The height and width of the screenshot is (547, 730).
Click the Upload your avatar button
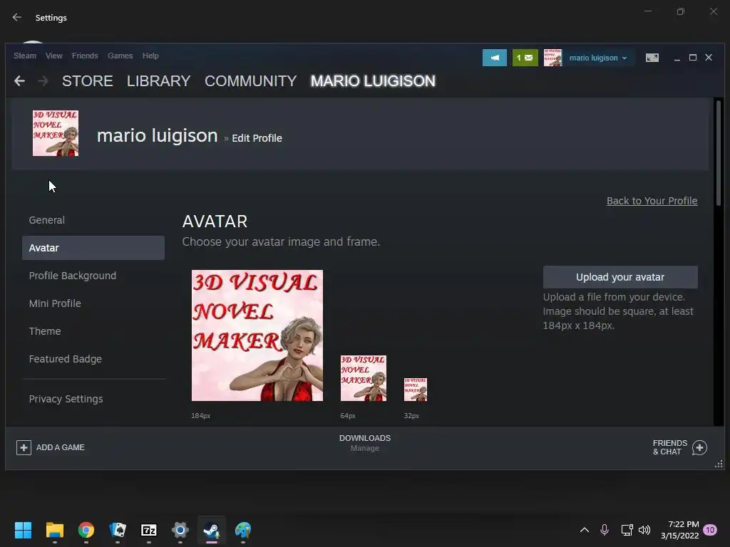(x=620, y=277)
